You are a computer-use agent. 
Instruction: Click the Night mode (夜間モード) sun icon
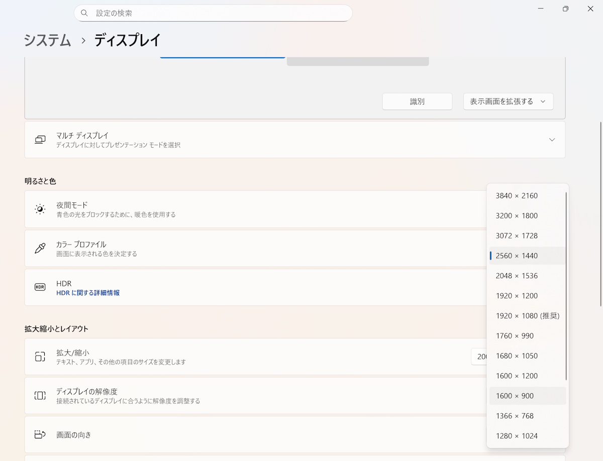(40, 209)
